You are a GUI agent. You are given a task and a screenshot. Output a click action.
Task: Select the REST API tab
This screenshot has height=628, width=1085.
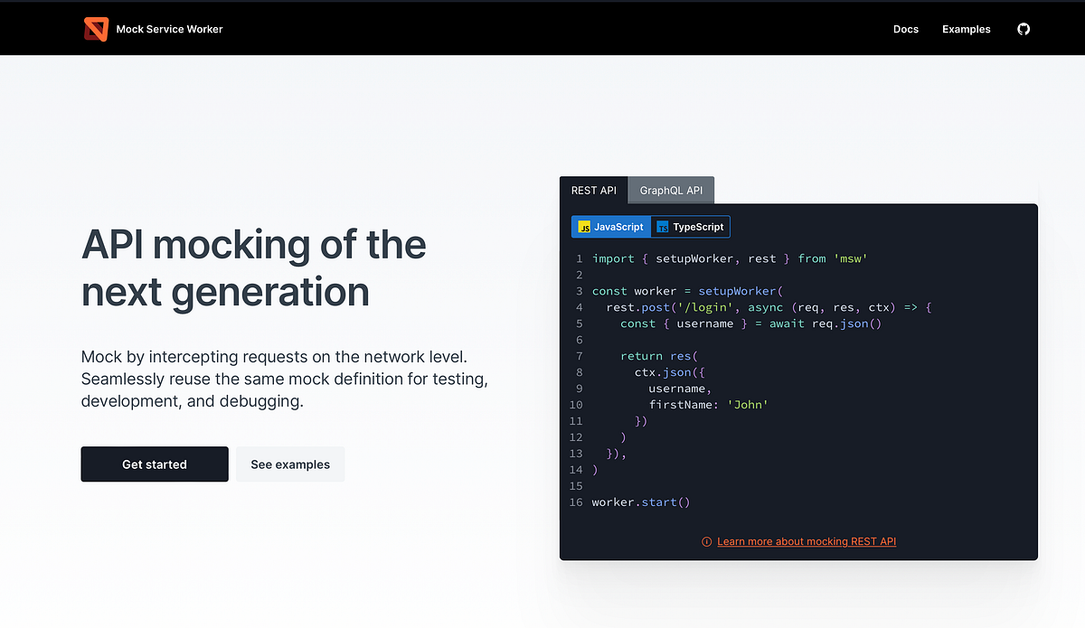594,191
